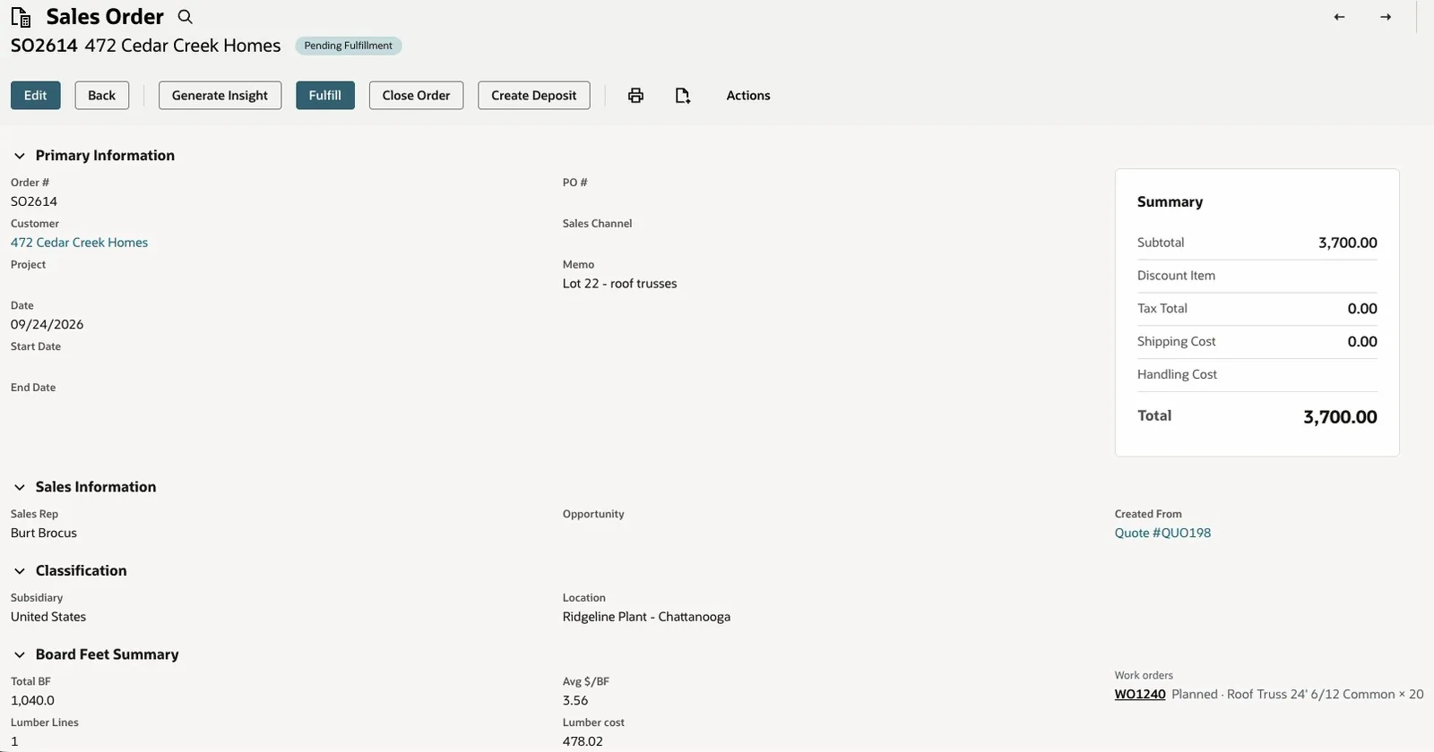Collapse the Board Feet Summary section
Viewport: 1434px width, 752px height.
[x=20, y=655]
